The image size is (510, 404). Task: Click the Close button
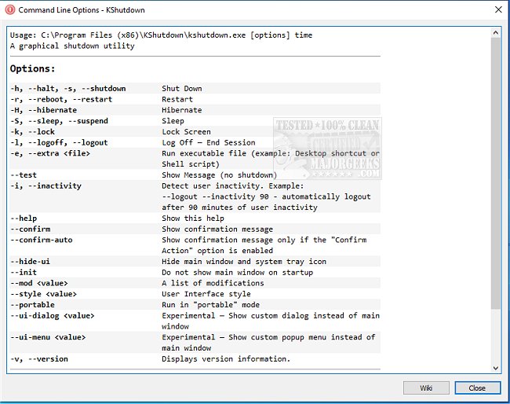coord(478,387)
